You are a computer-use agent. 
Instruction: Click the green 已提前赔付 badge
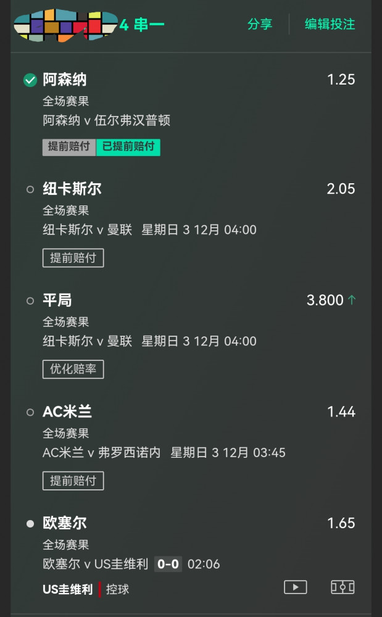[x=128, y=147]
